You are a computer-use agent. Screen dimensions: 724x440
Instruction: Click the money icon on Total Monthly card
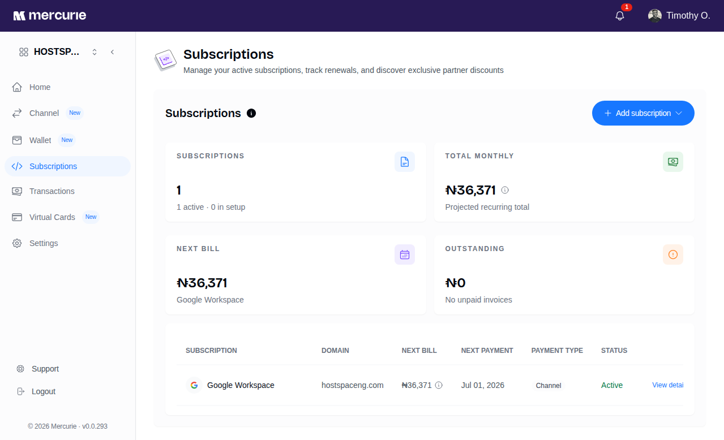[673, 162]
